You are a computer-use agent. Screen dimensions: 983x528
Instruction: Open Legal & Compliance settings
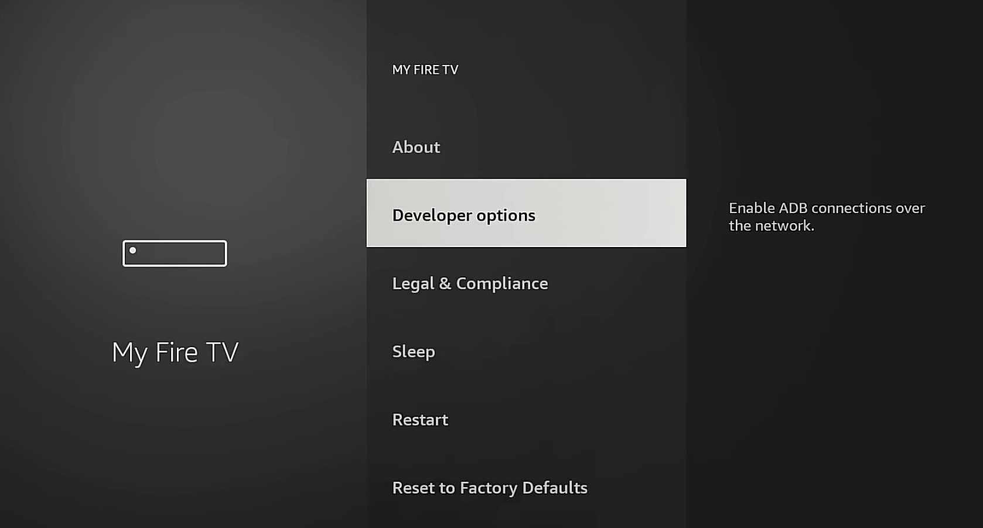point(470,283)
